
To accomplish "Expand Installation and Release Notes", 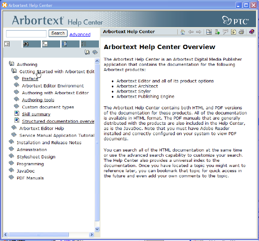I will pyautogui.click(x=11, y=142).
